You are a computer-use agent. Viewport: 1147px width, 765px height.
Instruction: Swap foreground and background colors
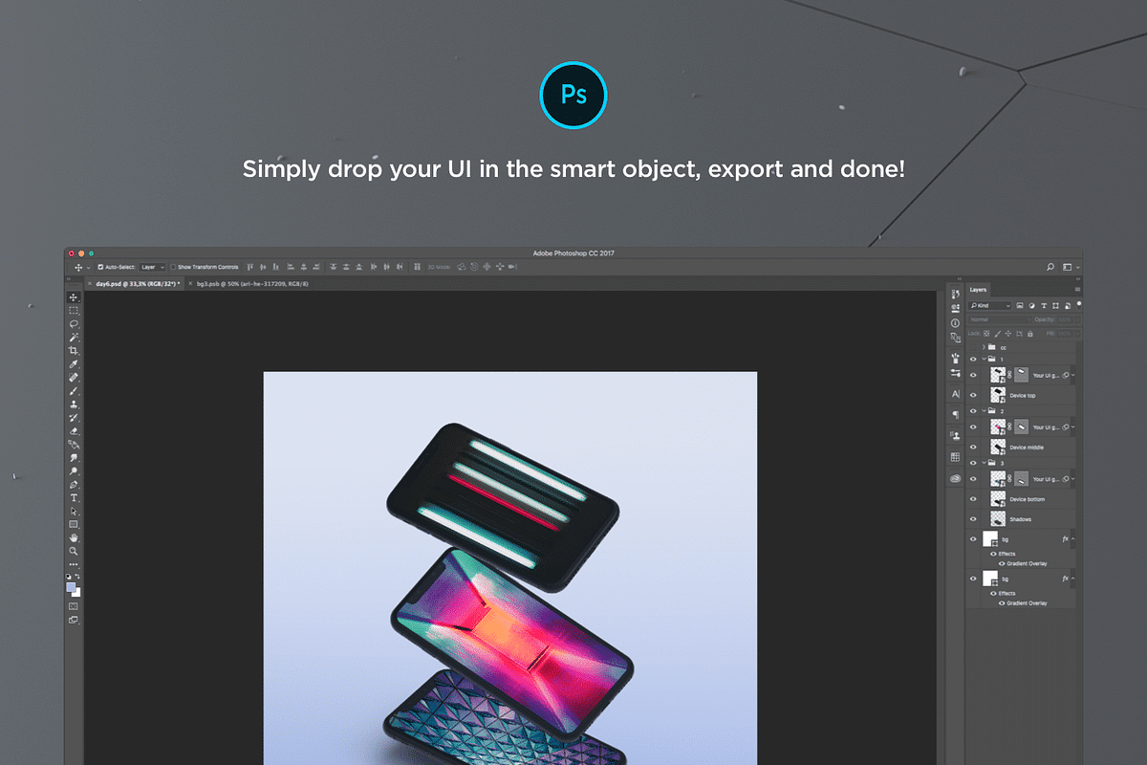pos(78,579)
